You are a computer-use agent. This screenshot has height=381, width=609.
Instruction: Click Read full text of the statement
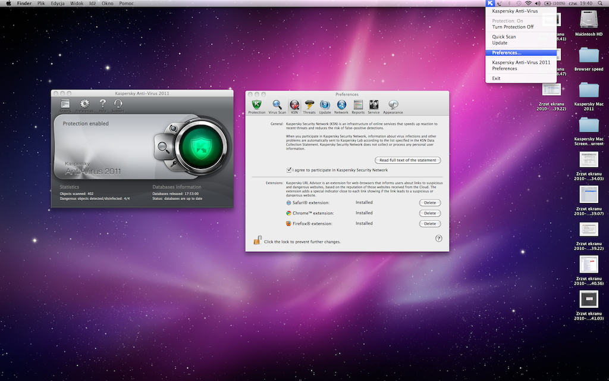click(x=409, y=160)
